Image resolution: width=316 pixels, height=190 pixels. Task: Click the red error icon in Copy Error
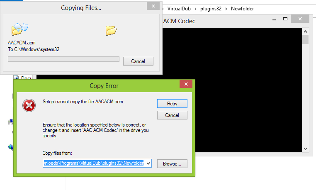[x=29, y=105]
